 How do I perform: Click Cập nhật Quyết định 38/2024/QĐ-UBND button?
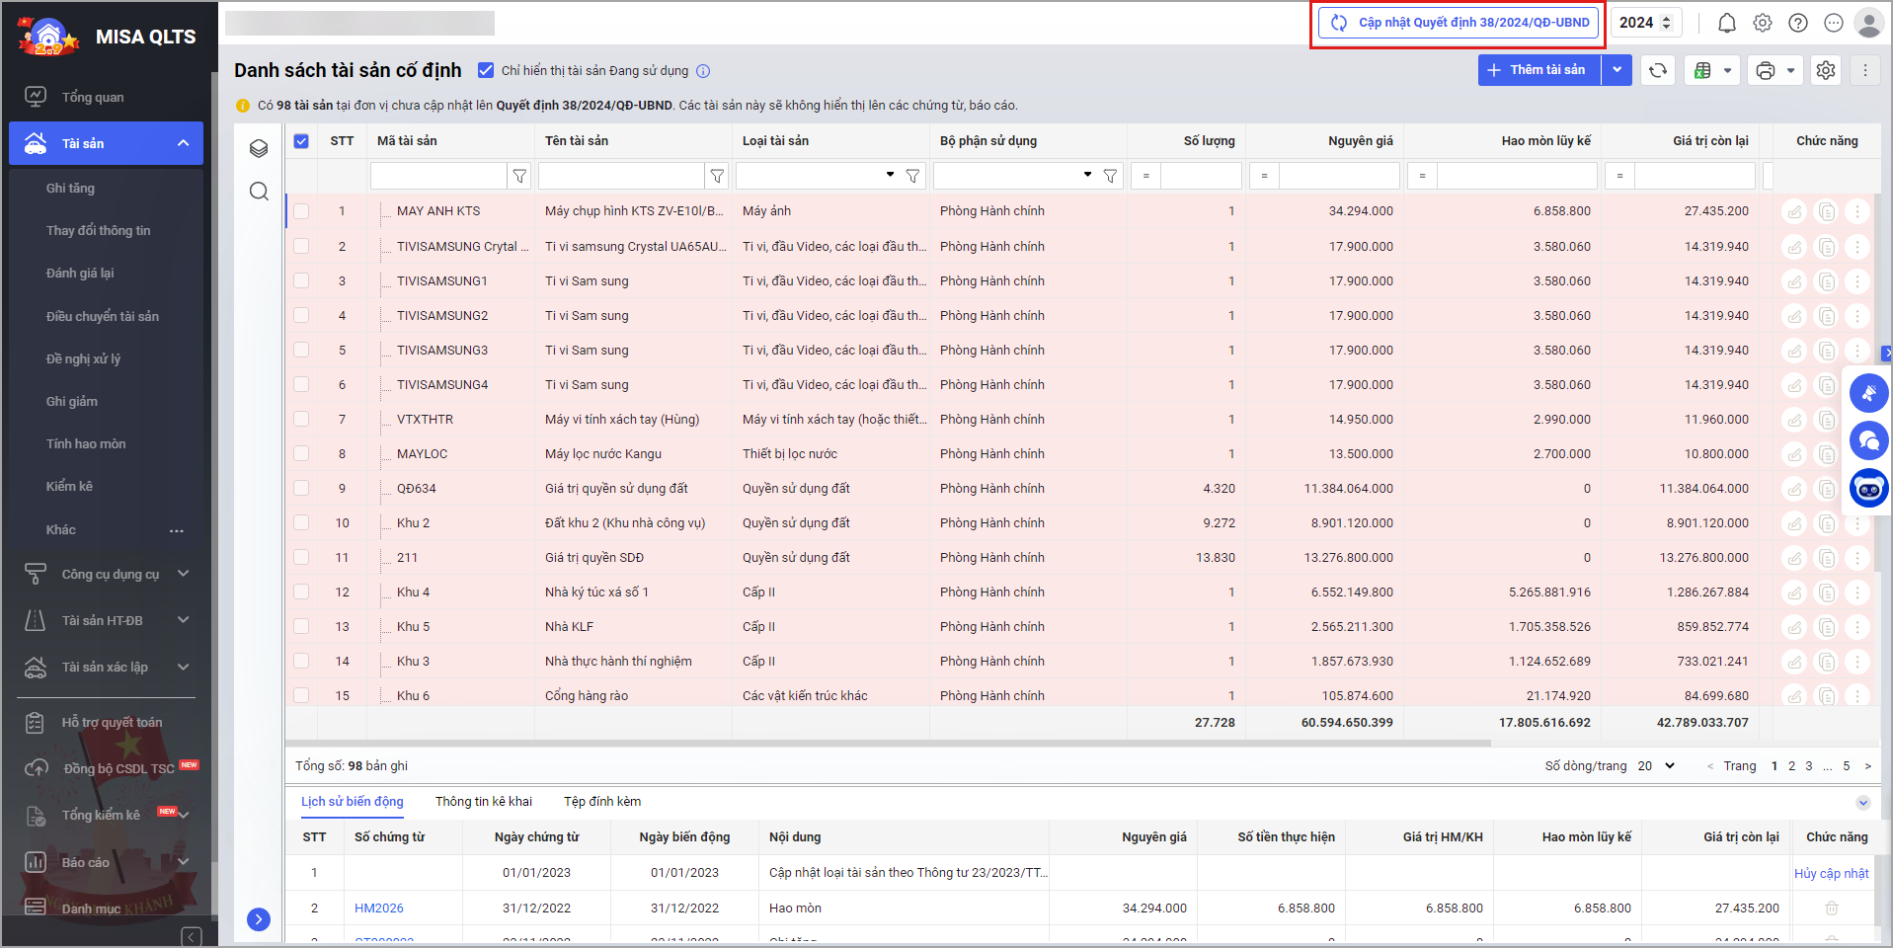(x=1459, y=23)
